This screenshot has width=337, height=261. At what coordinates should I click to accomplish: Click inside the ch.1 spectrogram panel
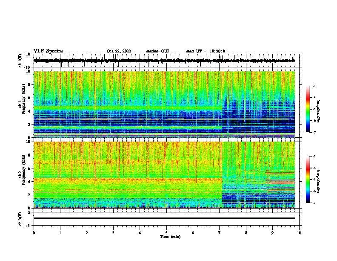164,104
